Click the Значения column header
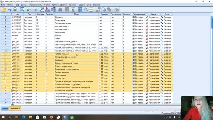 [105, 14]
